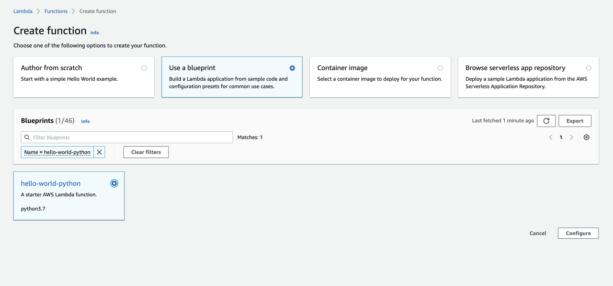This screenshot has height=286, width=613.
Task: Go to next page arrow
Action: [x=571, y=137]
